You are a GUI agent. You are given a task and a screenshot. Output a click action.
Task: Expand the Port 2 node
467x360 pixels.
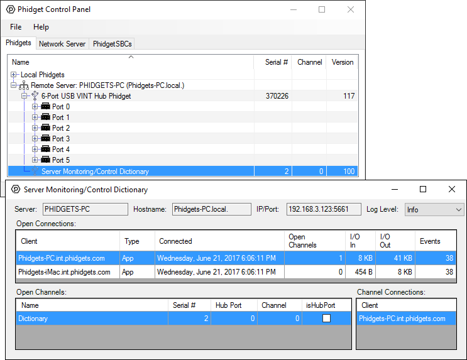click(35, 128)
